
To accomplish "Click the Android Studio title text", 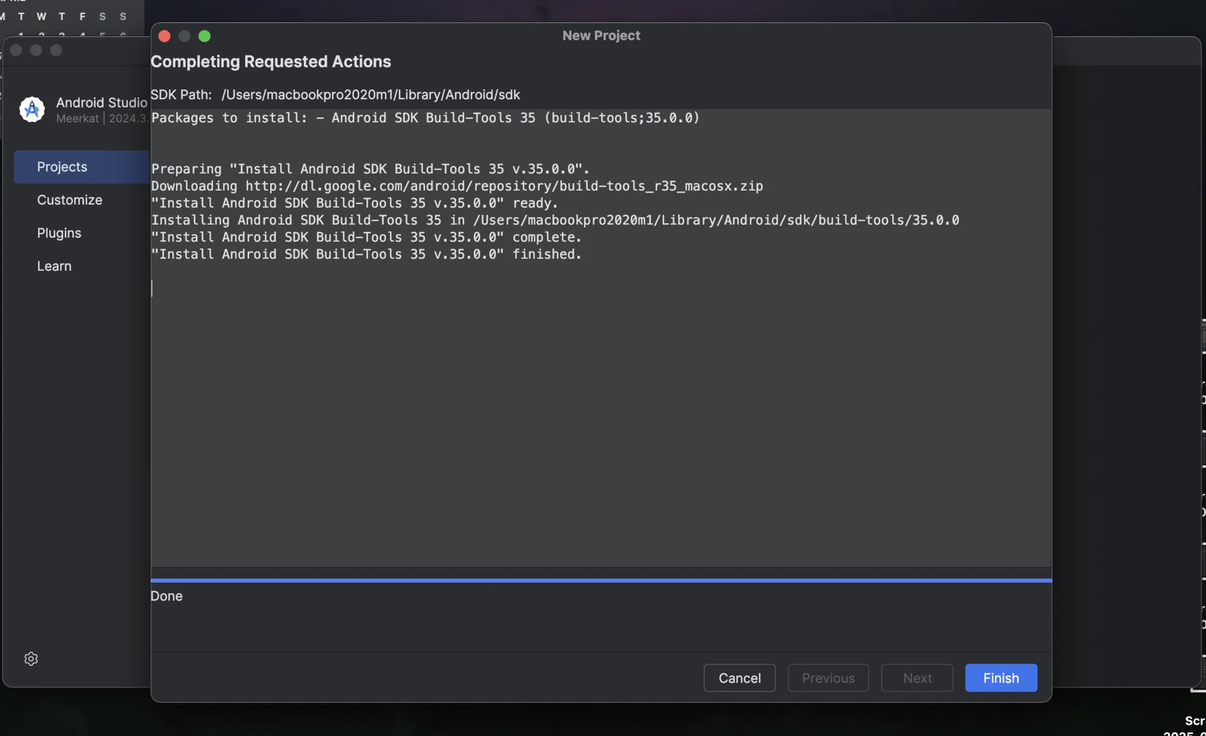I will pos(101,103).
